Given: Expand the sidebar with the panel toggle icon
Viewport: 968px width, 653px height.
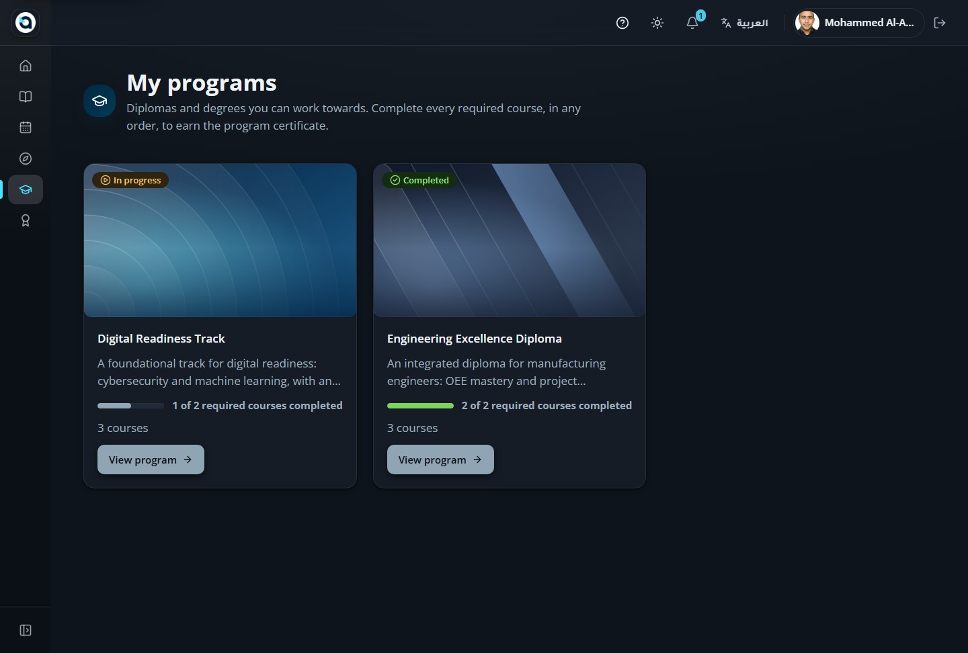Looking at the screenshot, I should (x=26, y=630).
